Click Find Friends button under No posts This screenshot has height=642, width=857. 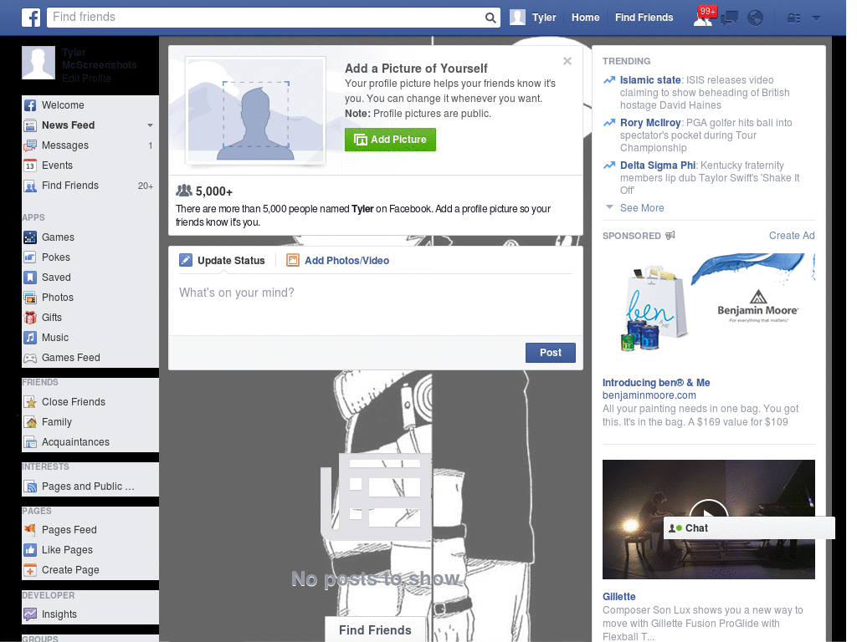[x=375, y=630]
